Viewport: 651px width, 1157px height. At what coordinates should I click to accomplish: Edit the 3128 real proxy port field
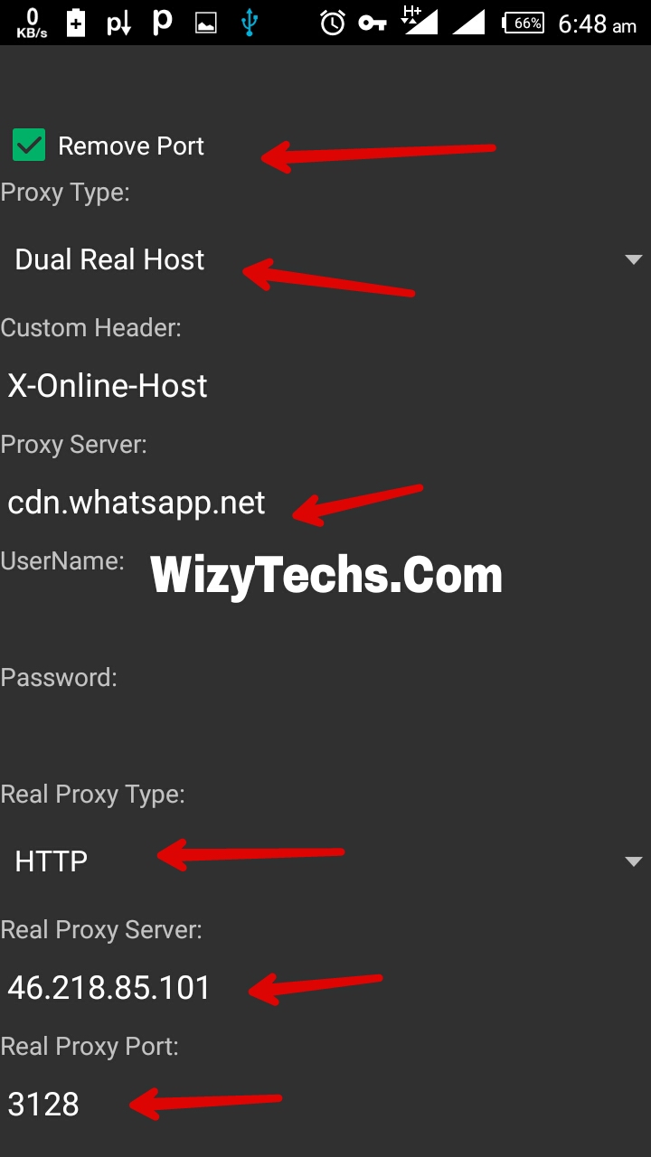[325, 1104]
